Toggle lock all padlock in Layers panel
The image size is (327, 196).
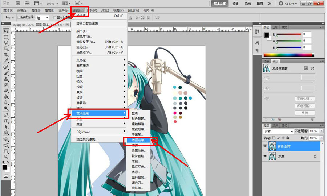[x=288, y=138]
